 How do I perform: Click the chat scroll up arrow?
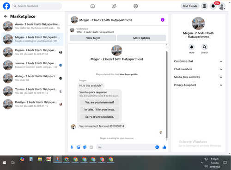(166, 45)
